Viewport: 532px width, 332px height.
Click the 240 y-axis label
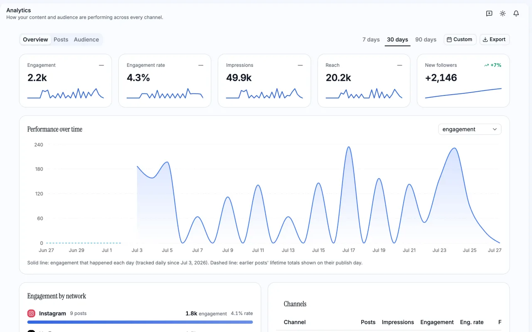39,145
